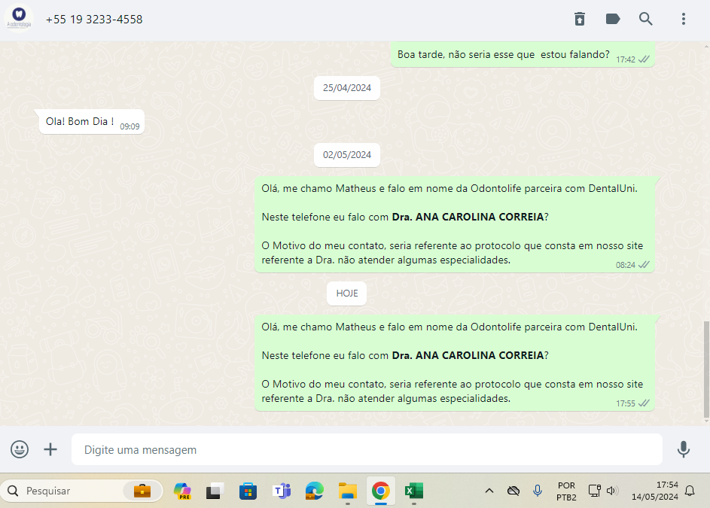710x508 pixels.
Task: Open File Explorer from taskbar
Action: 348,491
